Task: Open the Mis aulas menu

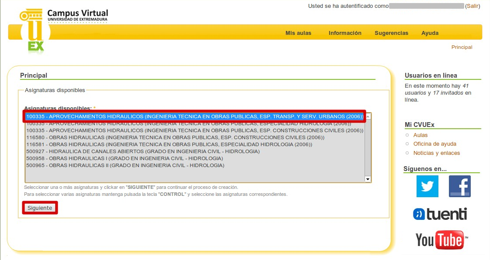Action: 298,33
